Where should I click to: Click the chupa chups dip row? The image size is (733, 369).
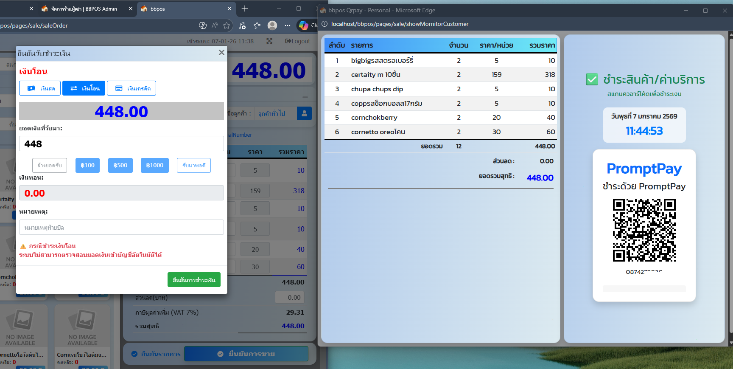(440, 89)
